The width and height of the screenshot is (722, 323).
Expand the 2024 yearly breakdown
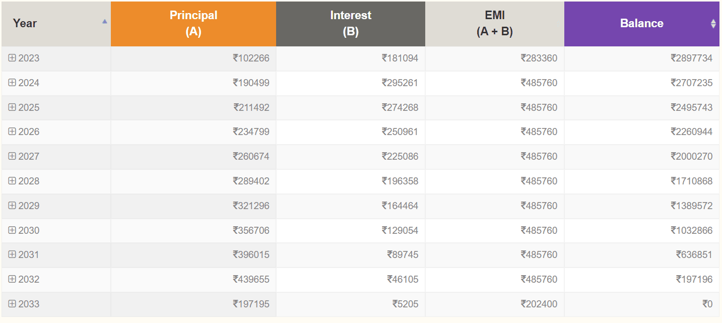tap(12, 83)
